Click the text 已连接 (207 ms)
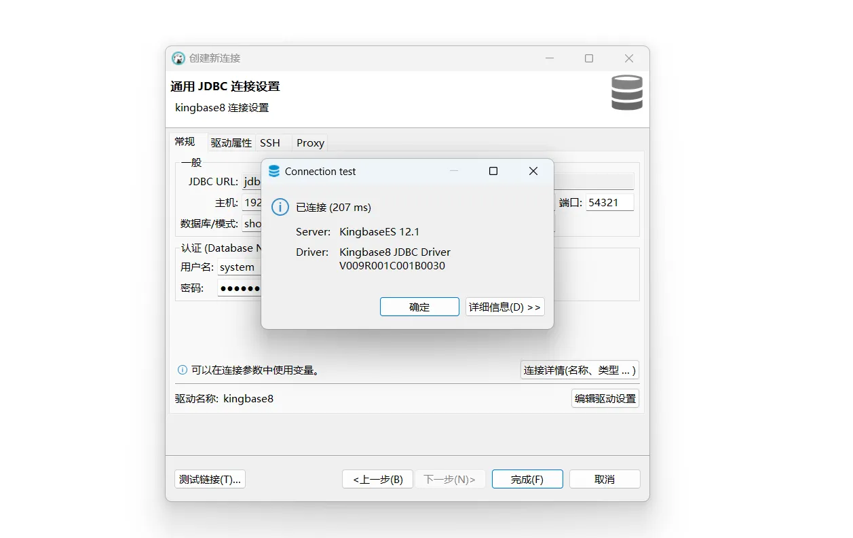Screen dimensions: 853x538 [334, 208]
